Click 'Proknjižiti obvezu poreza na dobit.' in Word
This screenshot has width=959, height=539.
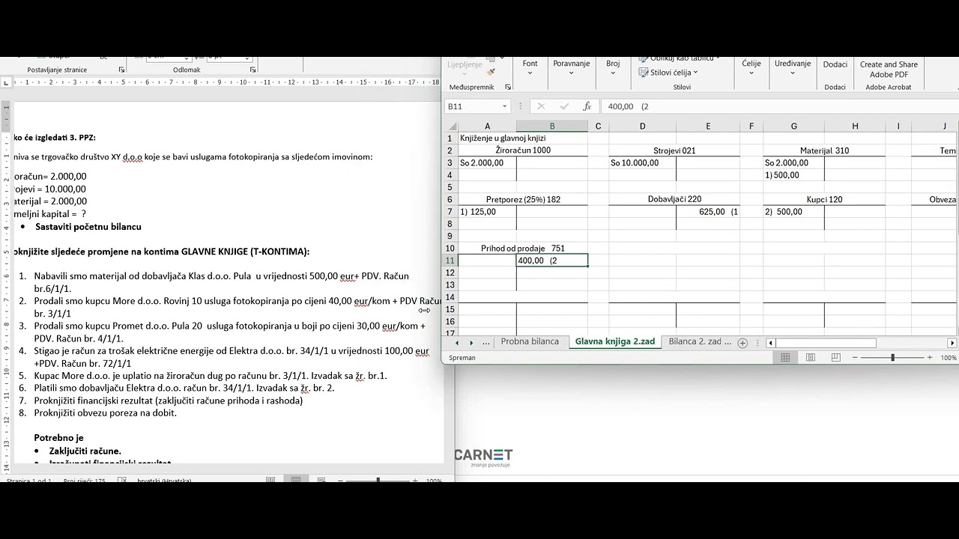[105, 412]
